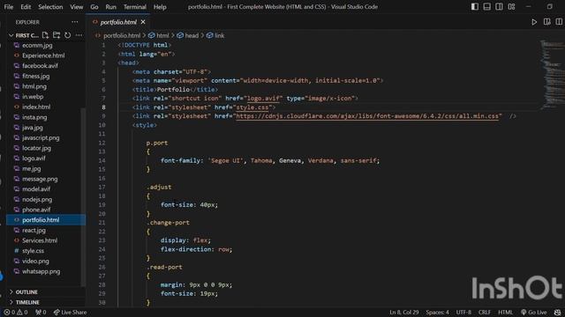565x317 pixels.
Task: Open facebook.avif in Explorer
Action: pos(40,66)
